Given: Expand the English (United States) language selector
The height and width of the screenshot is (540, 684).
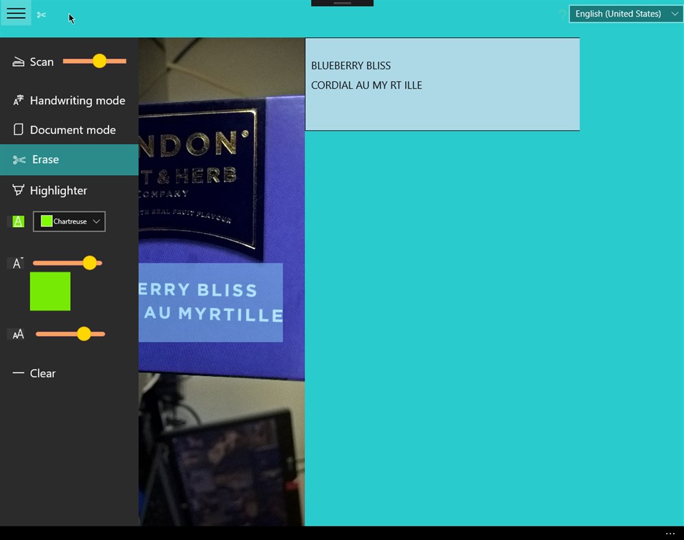Looking at the screenshot, I should click(625, 14).
